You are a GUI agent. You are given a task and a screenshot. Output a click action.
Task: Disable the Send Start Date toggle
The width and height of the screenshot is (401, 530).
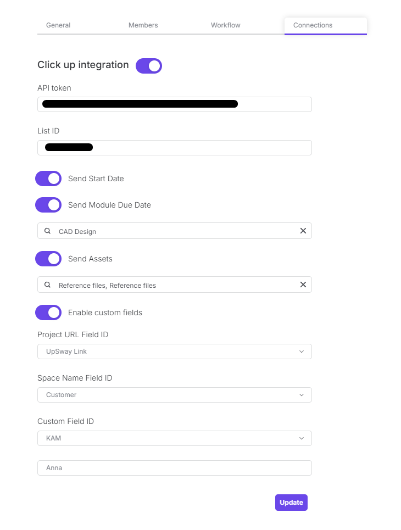click(48, 178)
